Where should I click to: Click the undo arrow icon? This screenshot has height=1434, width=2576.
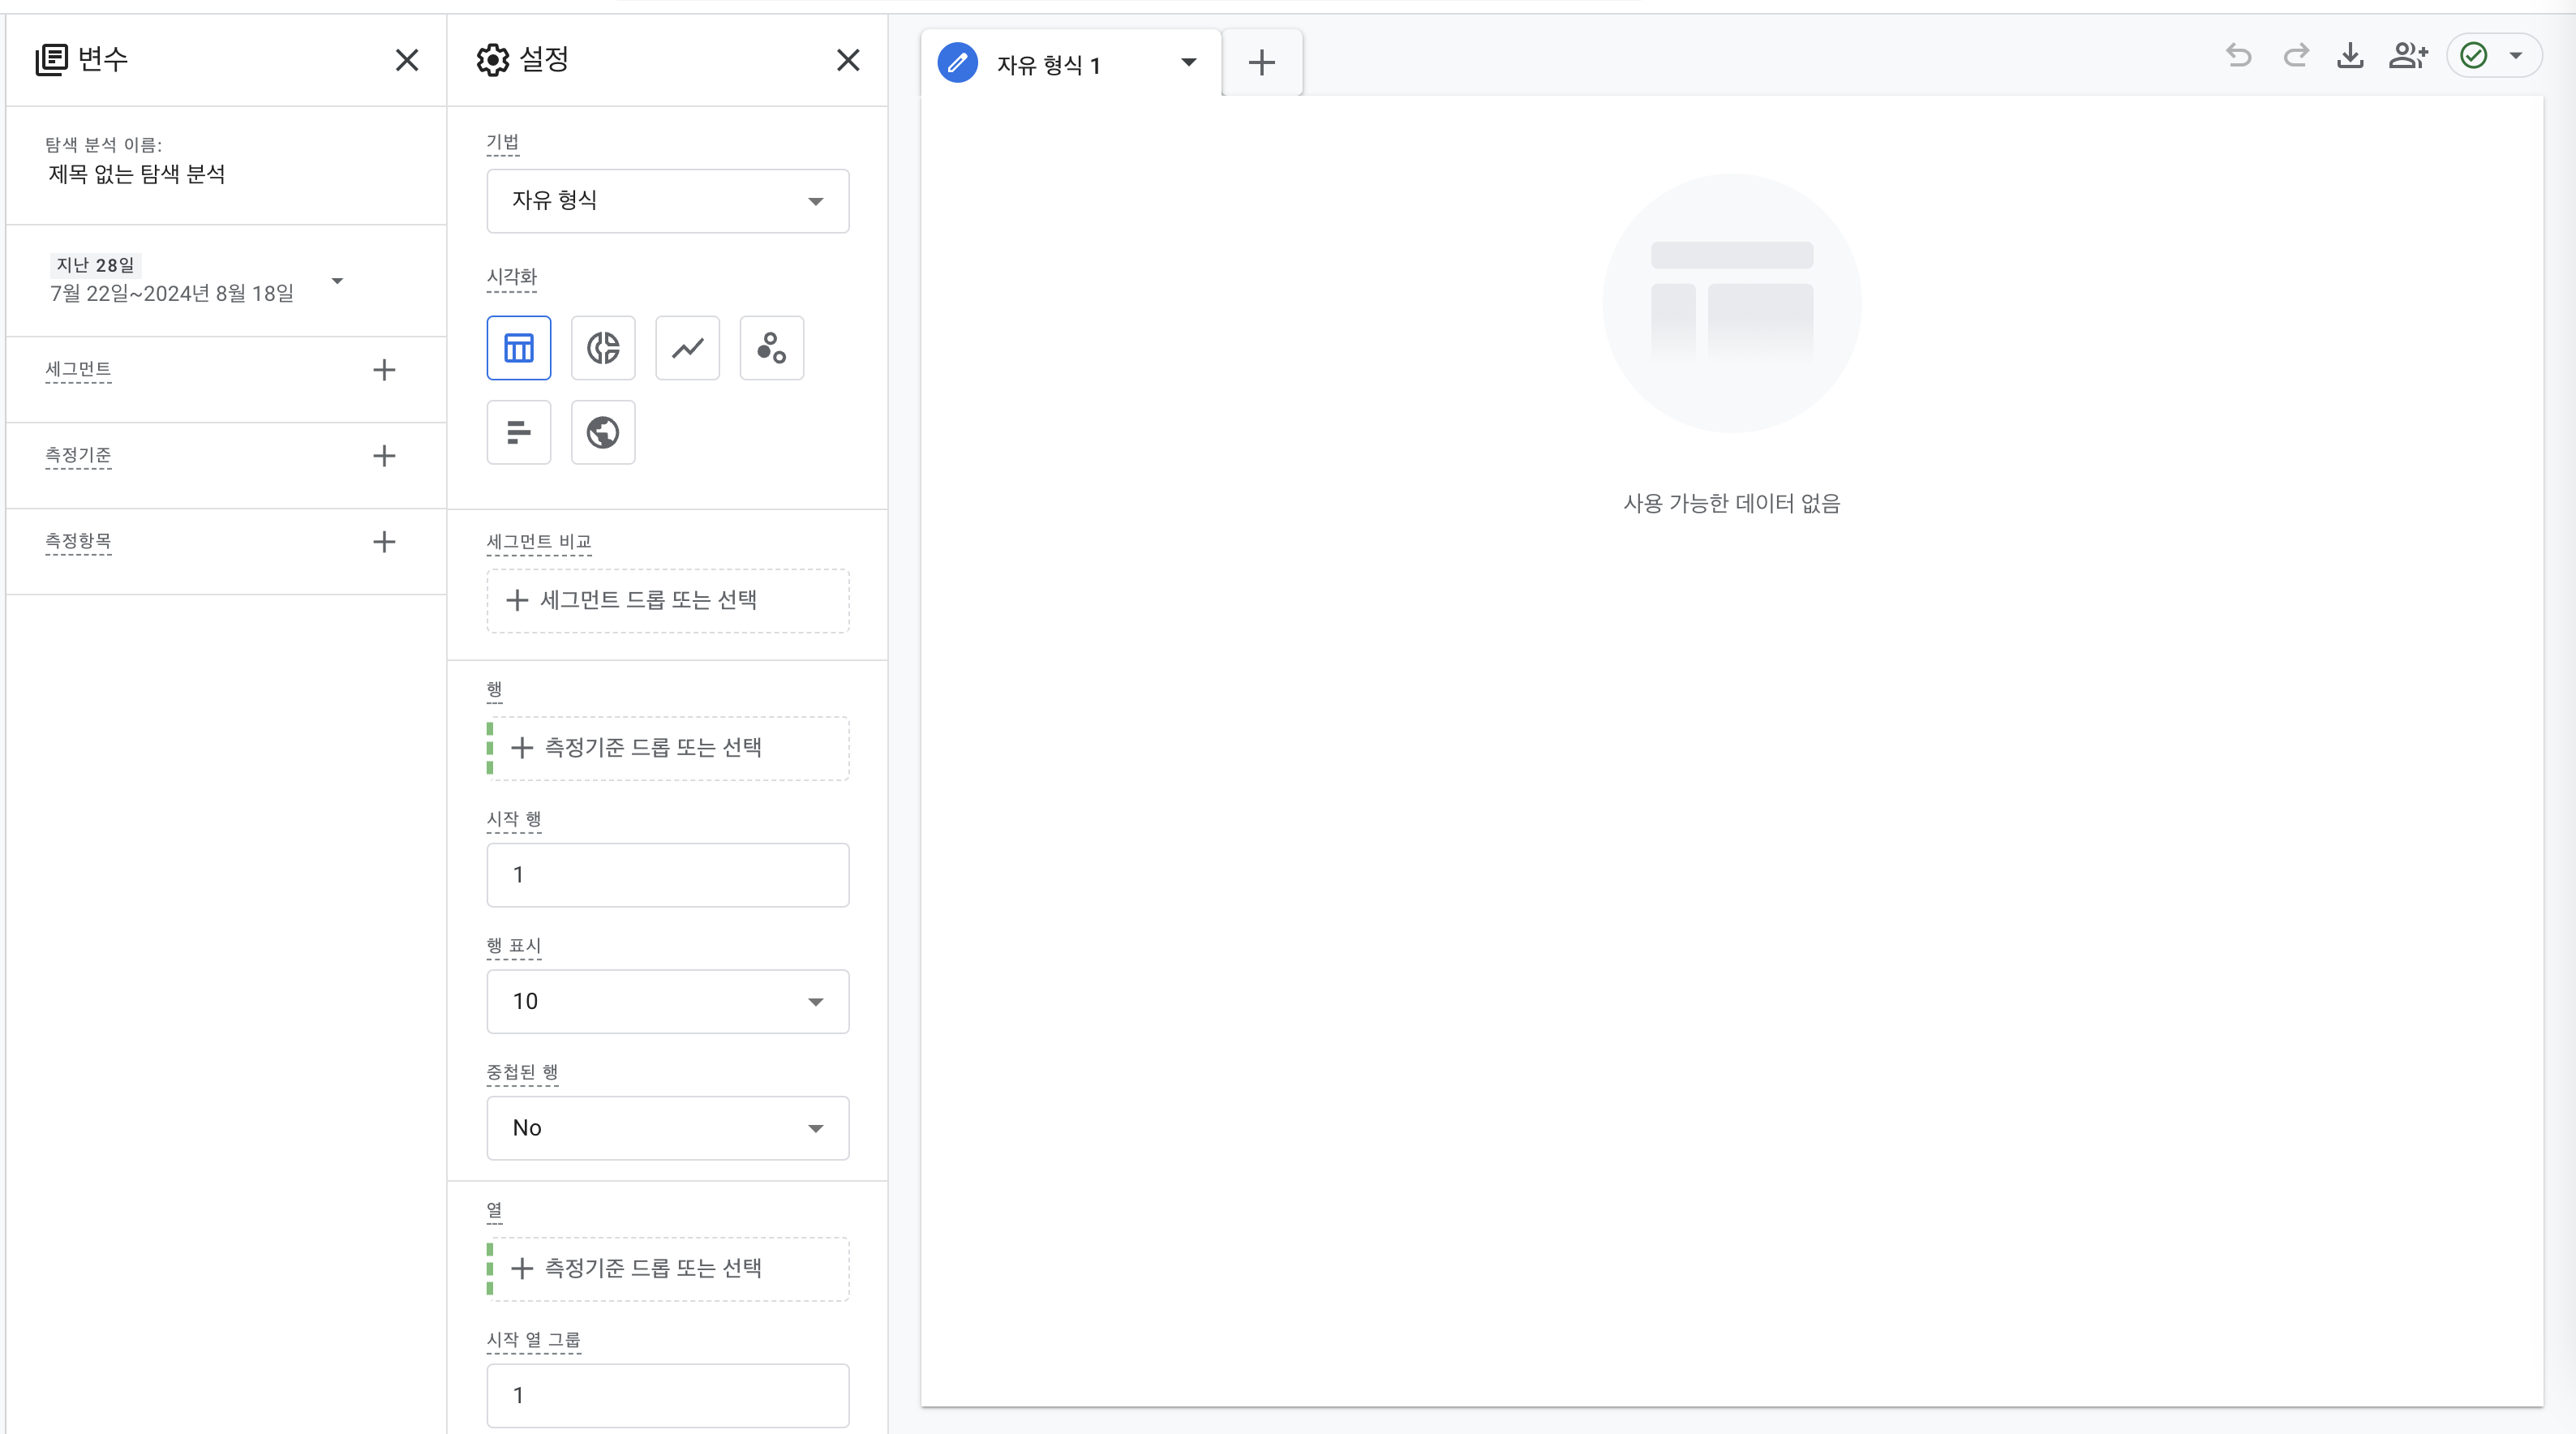(2238, 56)
